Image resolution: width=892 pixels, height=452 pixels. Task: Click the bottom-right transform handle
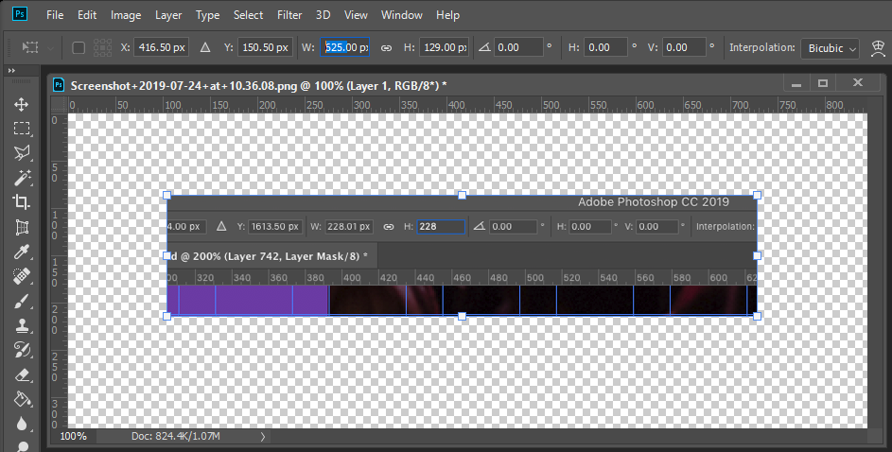(x=757, y=316)
